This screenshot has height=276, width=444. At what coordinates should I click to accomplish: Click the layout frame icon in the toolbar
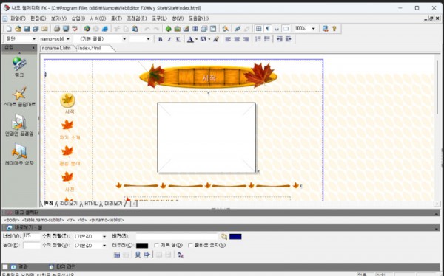point(213,29)
